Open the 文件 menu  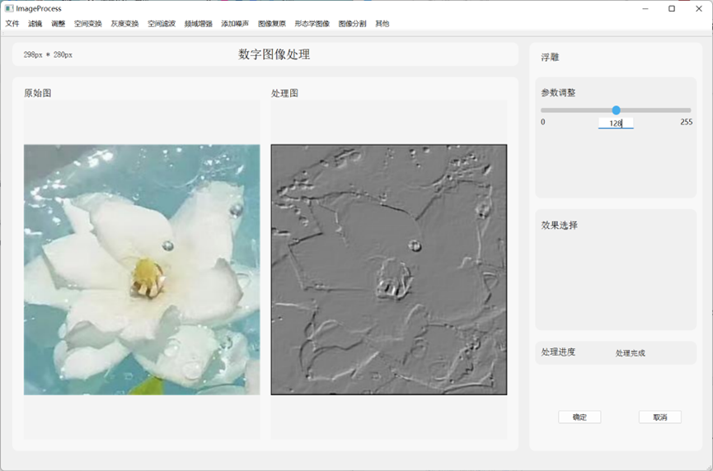click(12, 24)
